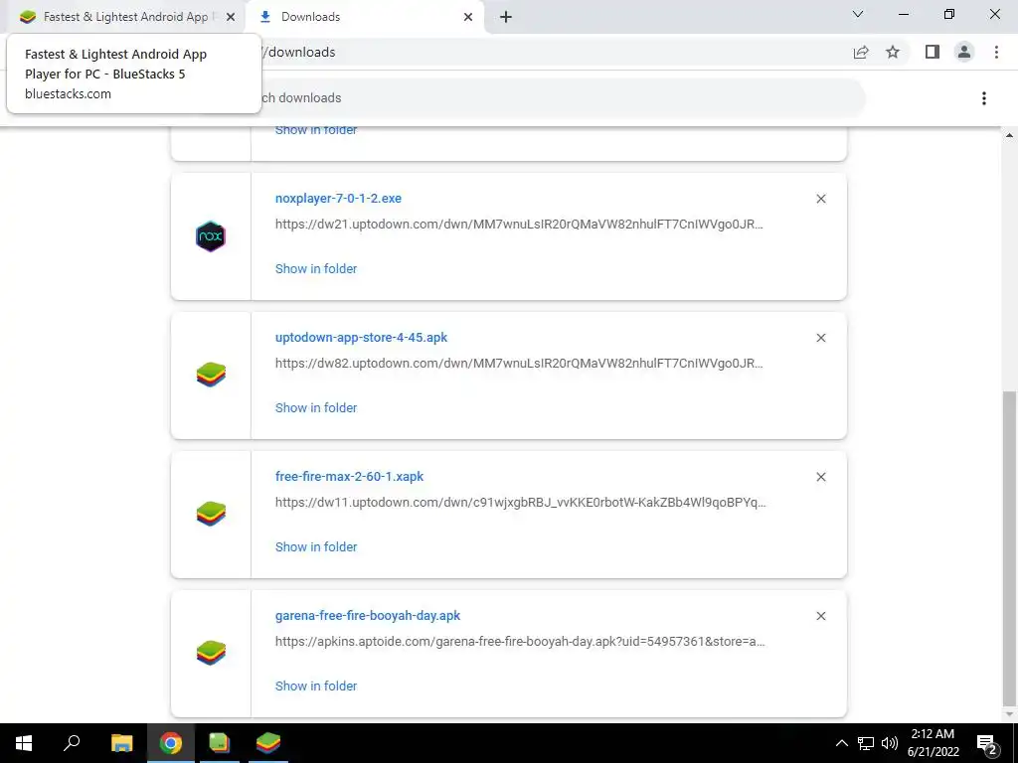Click BlueStacks icon beside free-fire-max xapk
Image resolution: width=1018 pixels, height=763 pixels.
pyautogui.click(x=211, y=514)
